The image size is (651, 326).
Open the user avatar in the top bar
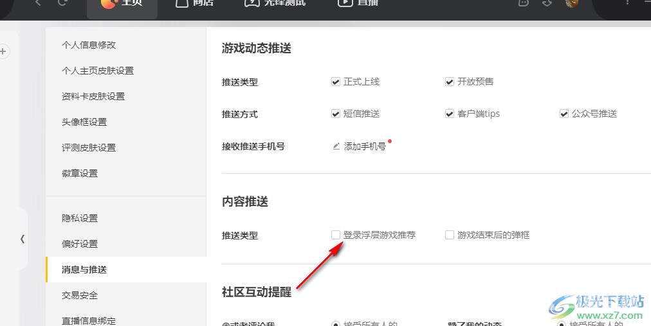coord(572,3)
